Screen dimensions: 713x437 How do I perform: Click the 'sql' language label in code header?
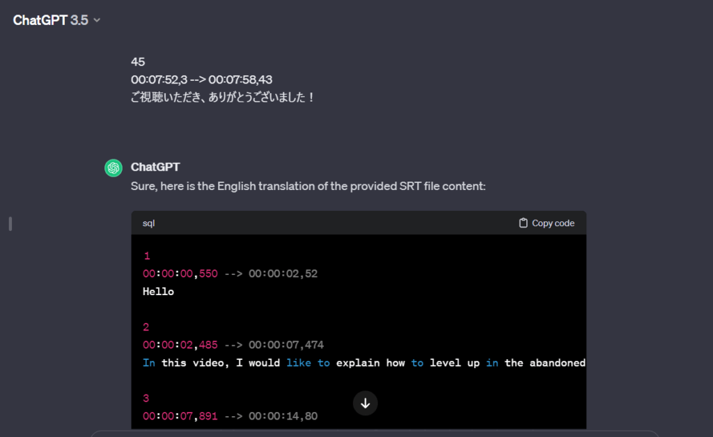point(149,223)
